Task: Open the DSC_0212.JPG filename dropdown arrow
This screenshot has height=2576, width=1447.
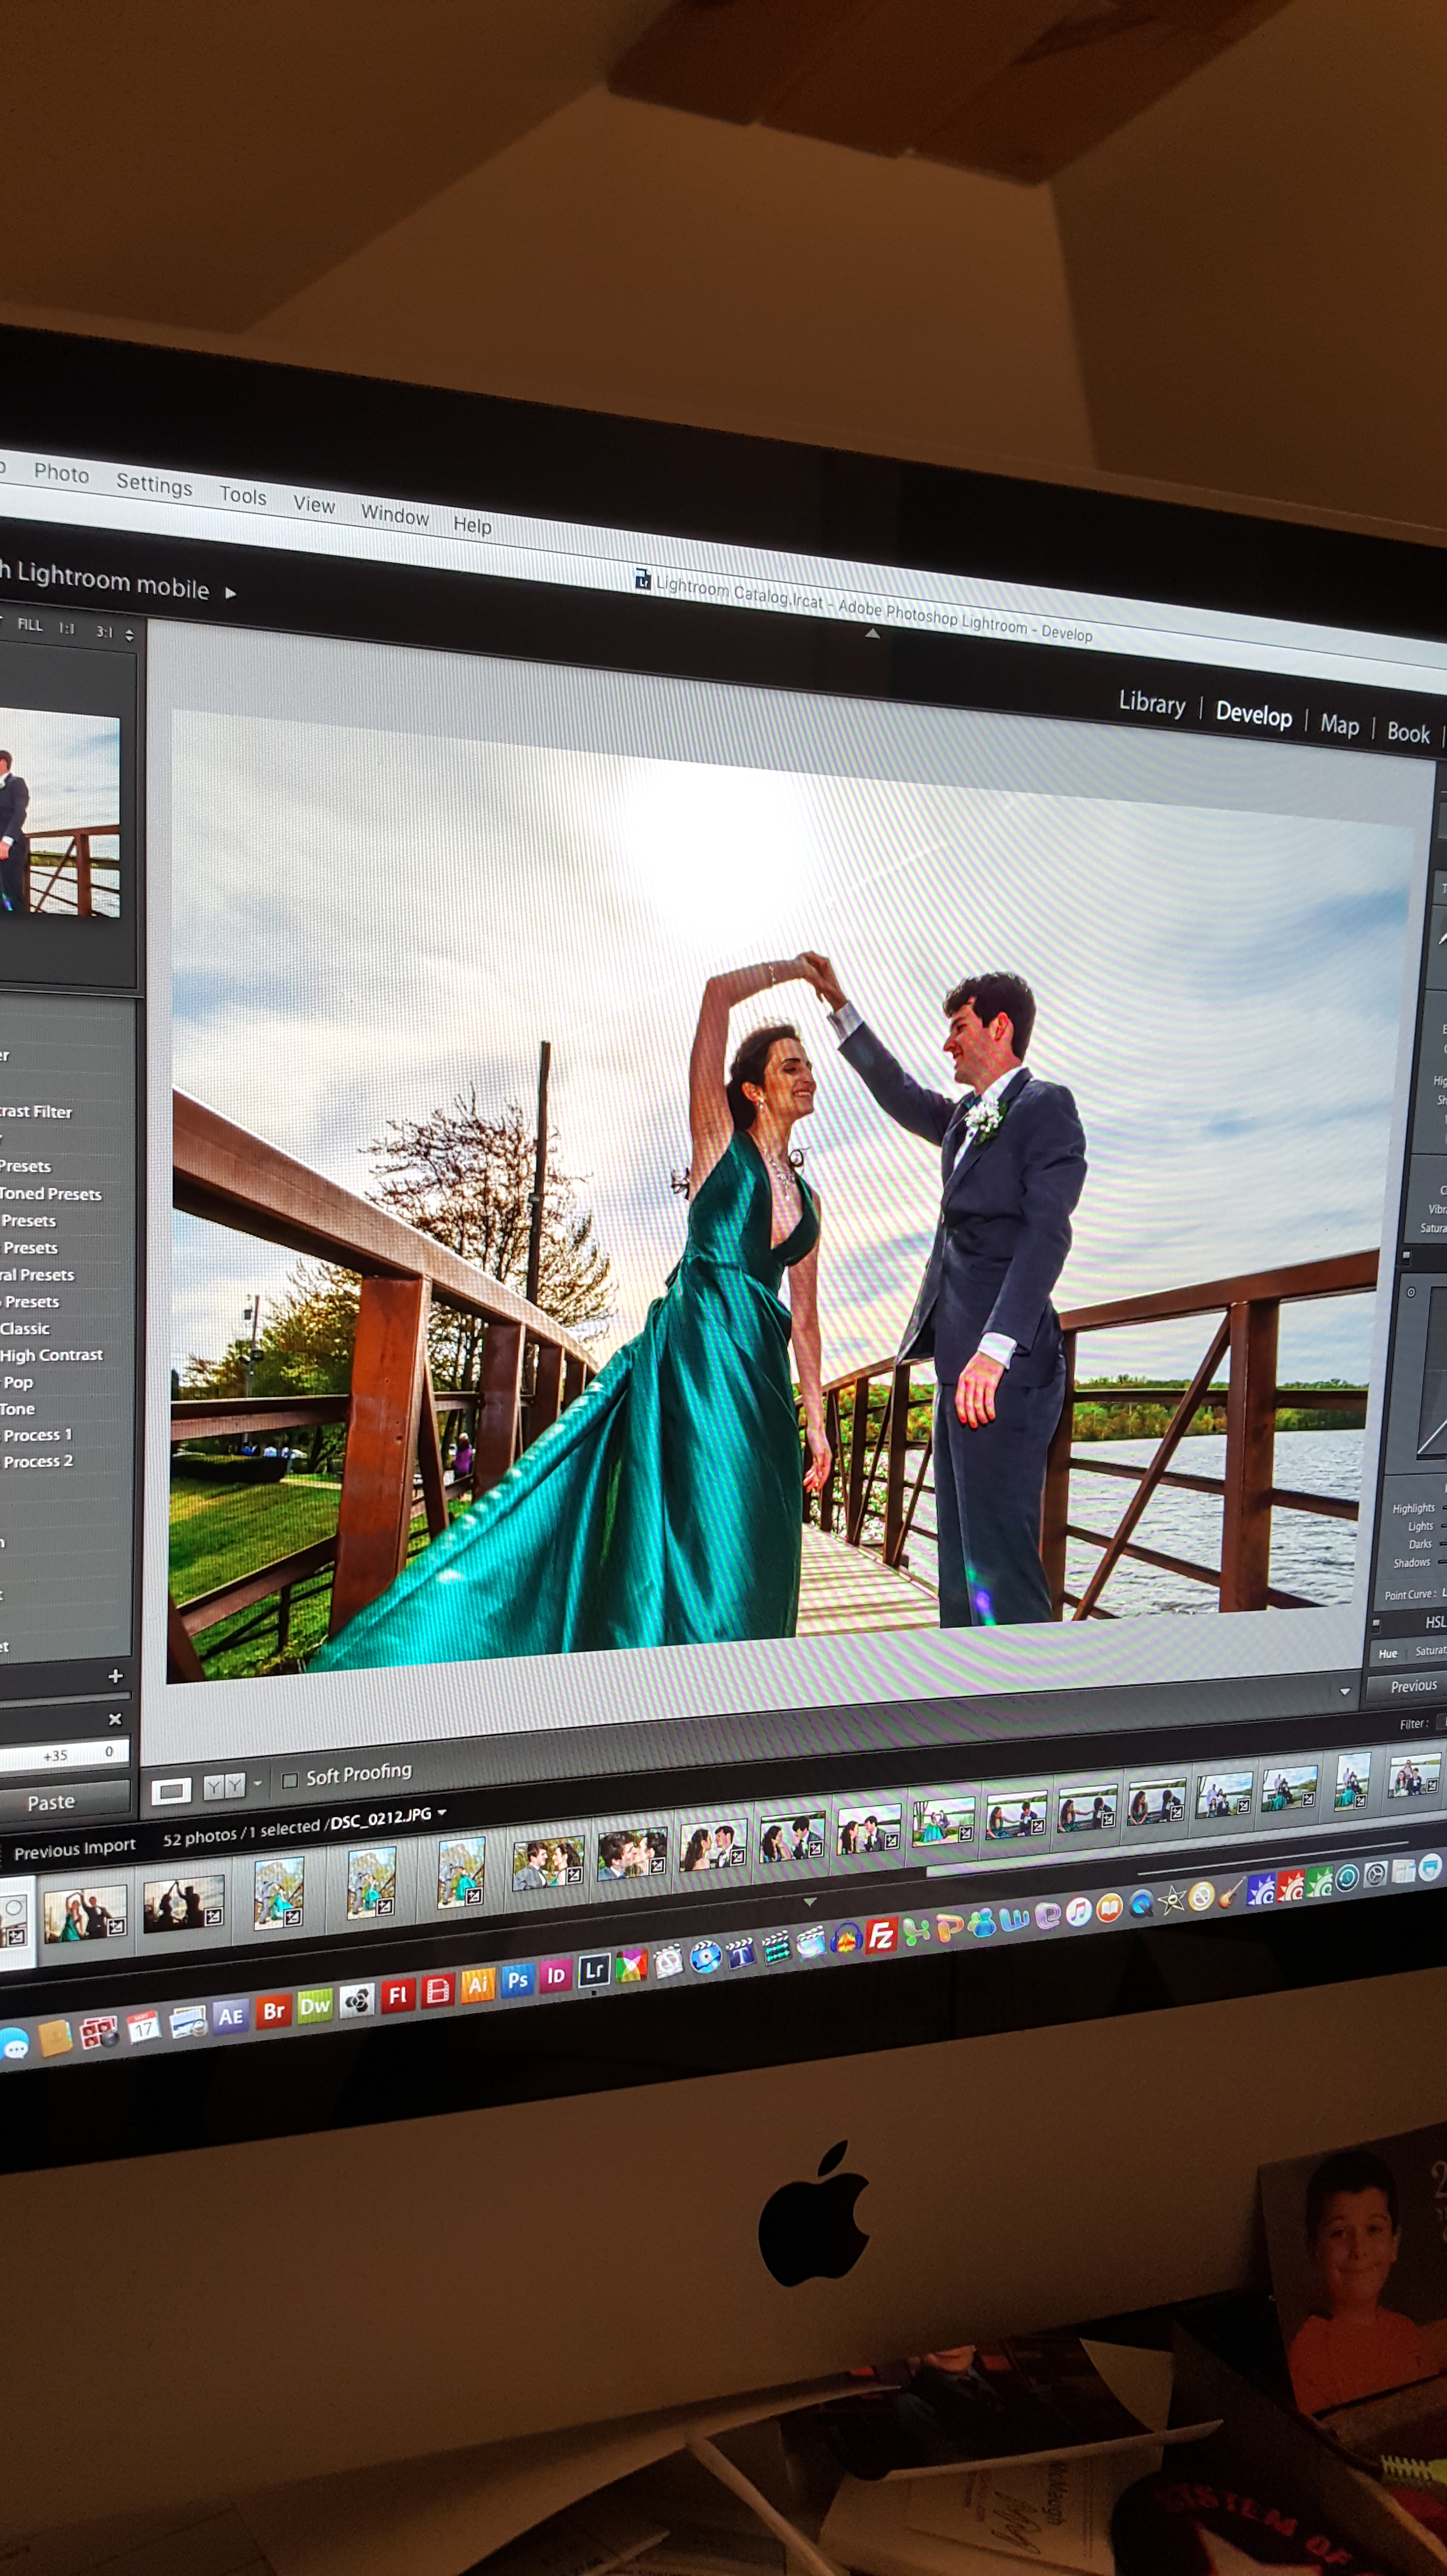Action: pos(442,1812)
